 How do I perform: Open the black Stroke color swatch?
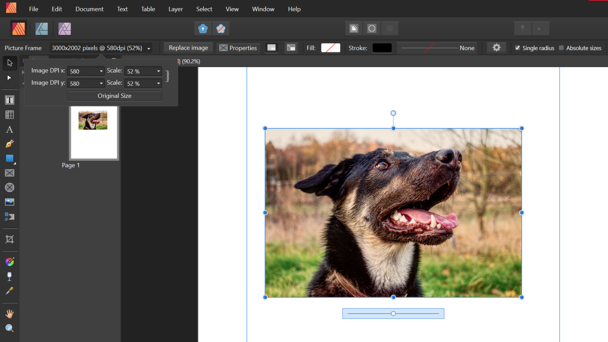[382, 48]
